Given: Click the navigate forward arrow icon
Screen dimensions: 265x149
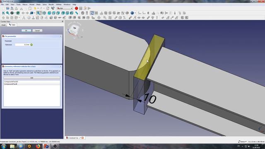Looking at the screenshot, I should click(x=27, y=13).
